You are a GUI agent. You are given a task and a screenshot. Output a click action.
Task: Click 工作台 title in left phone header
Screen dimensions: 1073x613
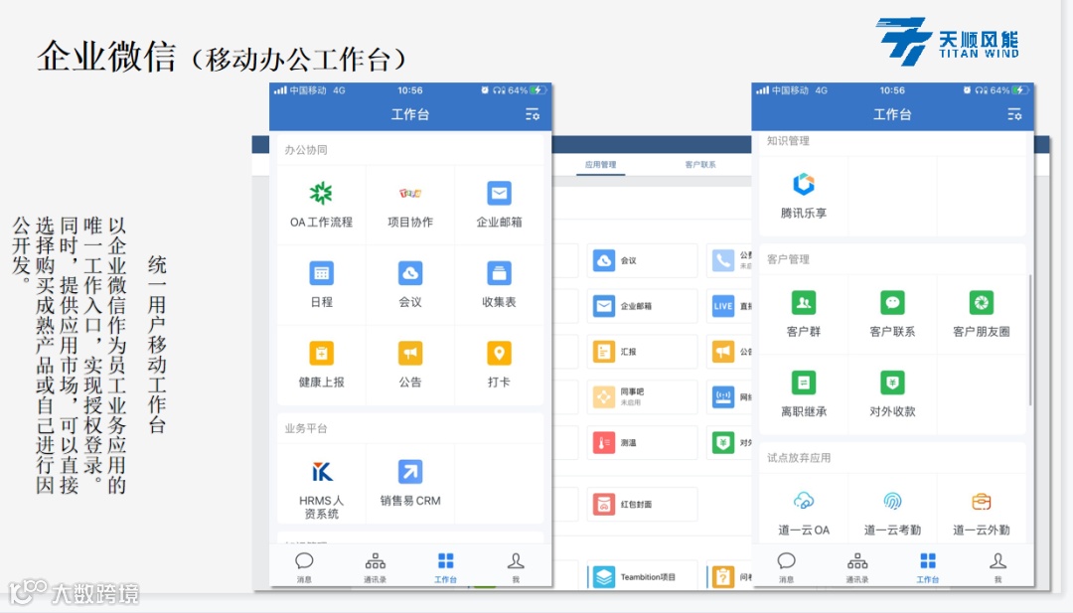(410, 114)
